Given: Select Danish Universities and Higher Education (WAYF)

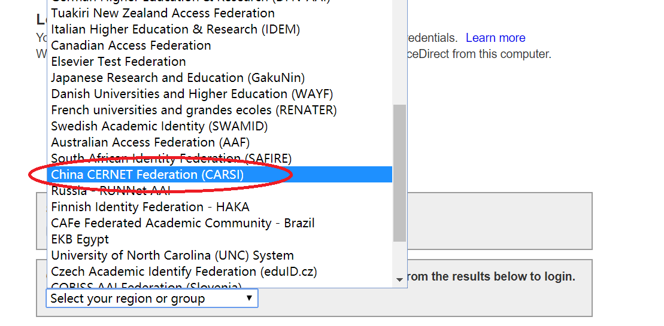Looking at the screenshot, I should (x=192, y=94).
